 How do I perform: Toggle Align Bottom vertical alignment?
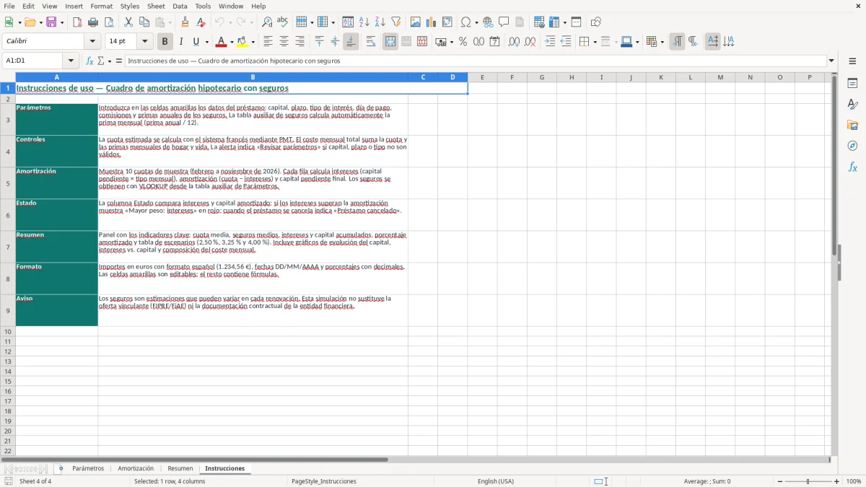[x=351, y=42]
